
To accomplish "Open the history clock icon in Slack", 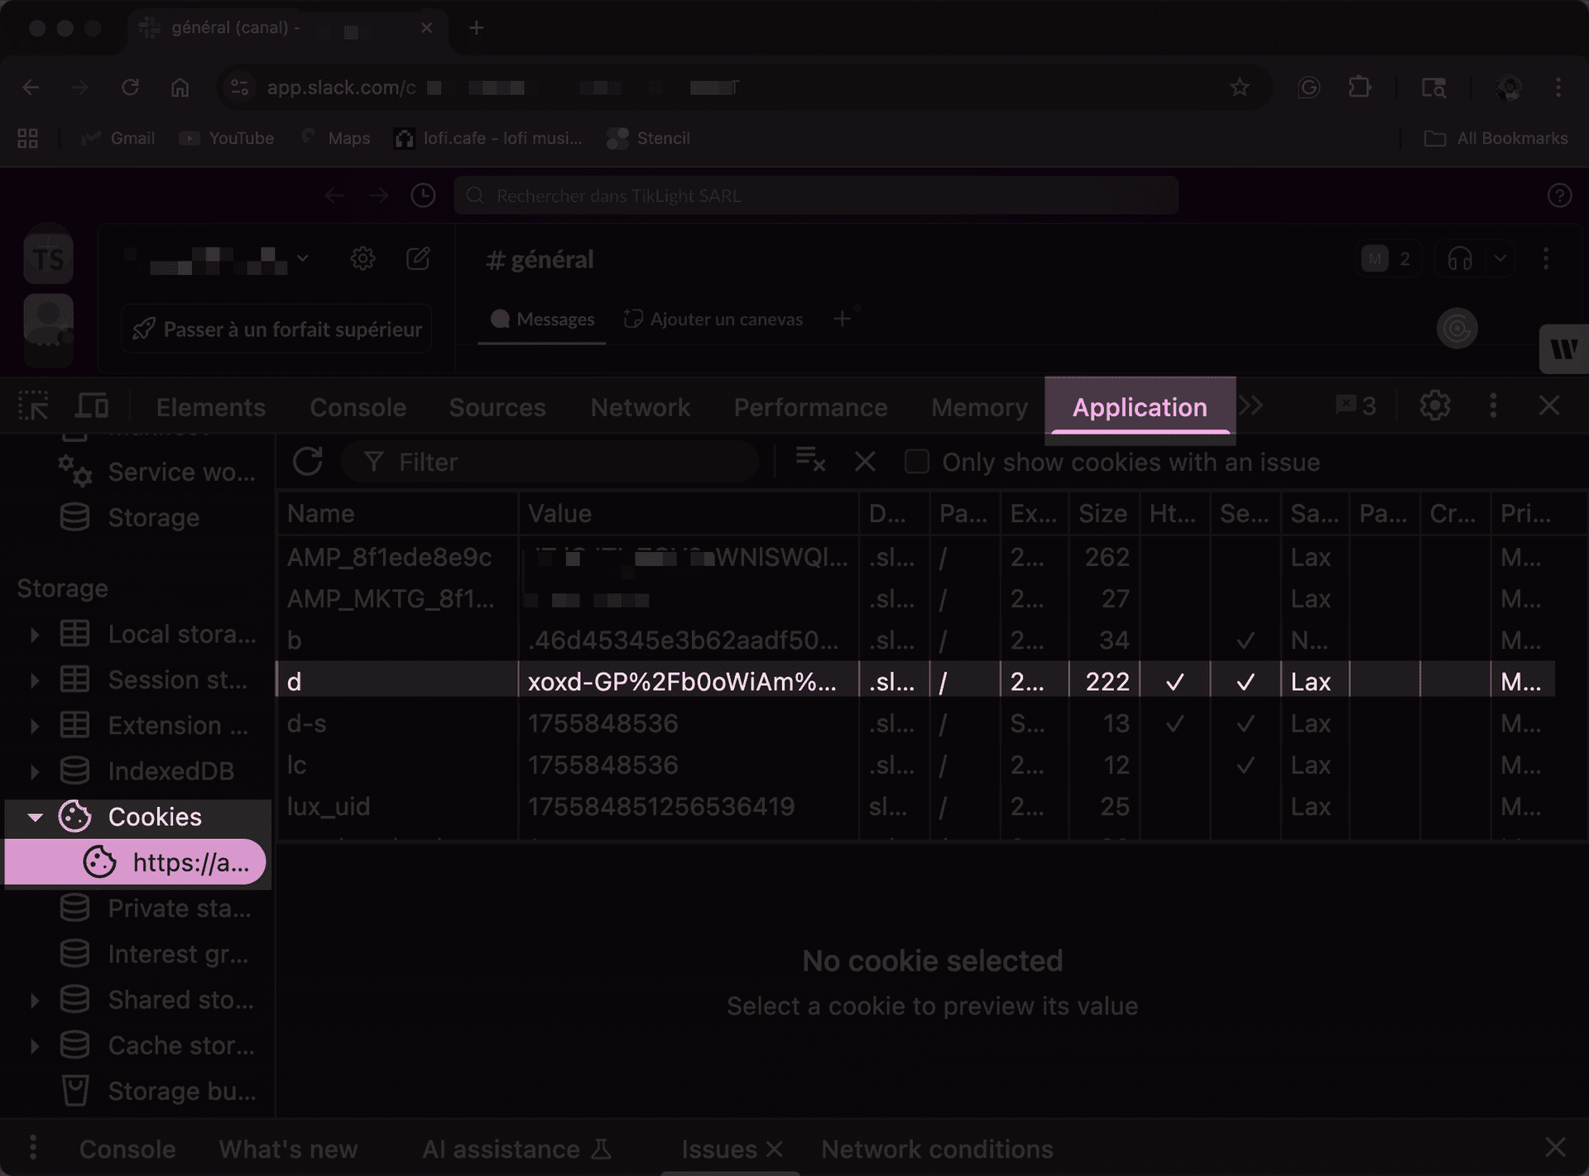I will pyautogui.click(x=422, y=195).
